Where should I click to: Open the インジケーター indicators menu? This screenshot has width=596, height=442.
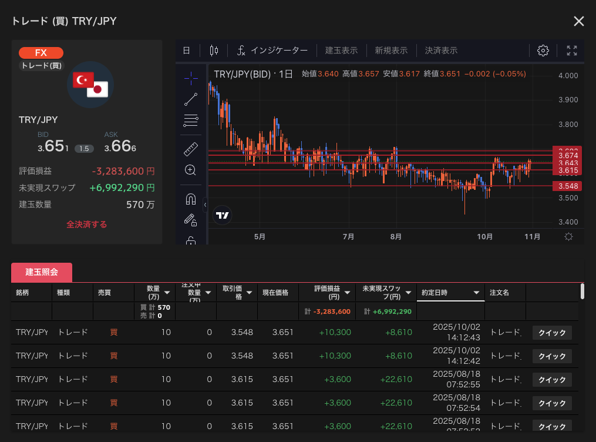pos(272,51)
